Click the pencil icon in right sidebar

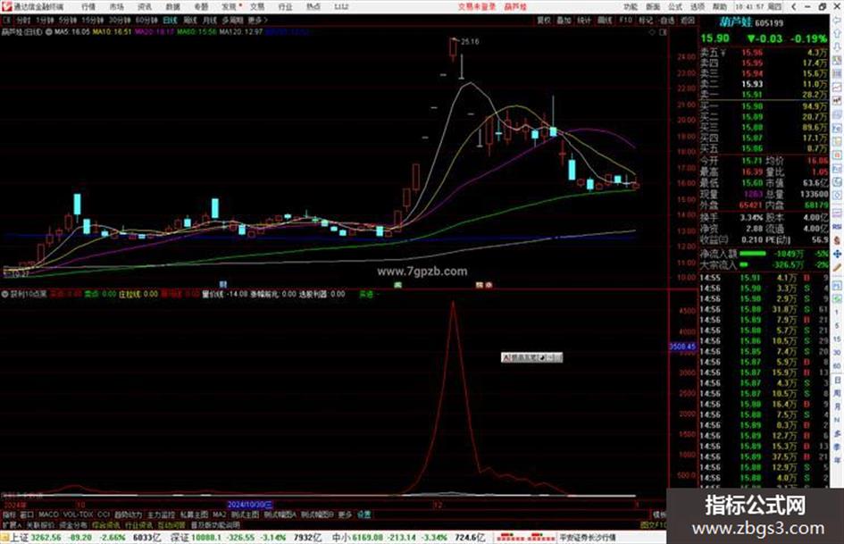pos(837,267)
